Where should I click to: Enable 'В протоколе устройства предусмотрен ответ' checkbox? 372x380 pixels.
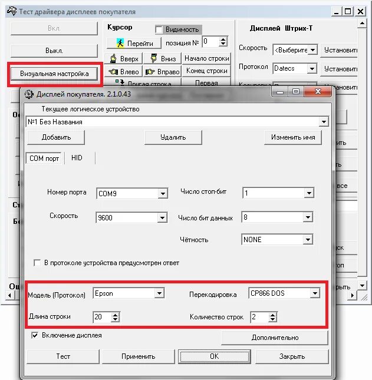[37, 263]
